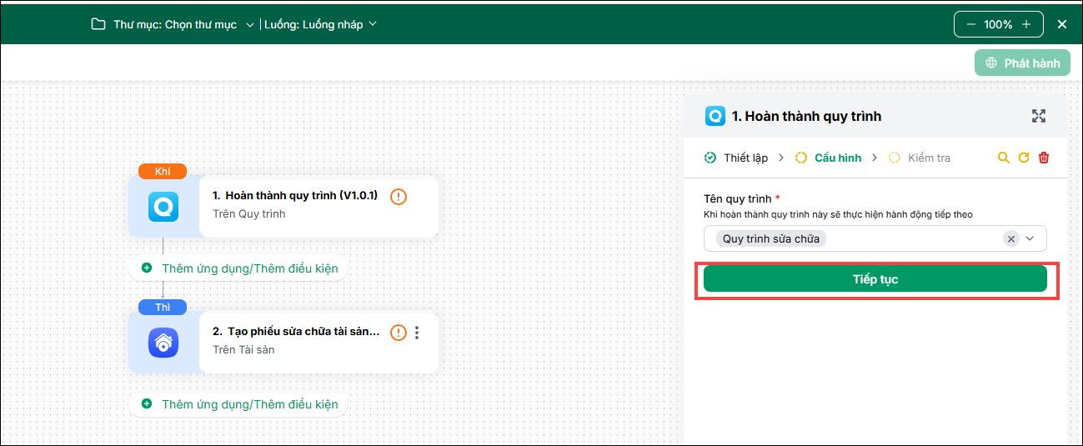The width and height of the screenshot is (1083, 446).
Task: Open the three-dot menu on node 2
Action: click(418, 333)
